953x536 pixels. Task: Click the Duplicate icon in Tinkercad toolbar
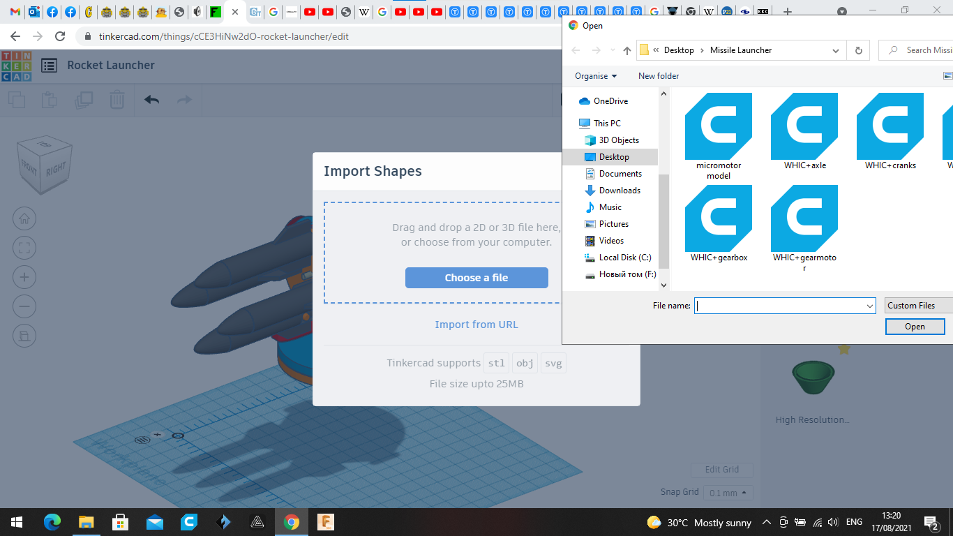click(x=84, y=100)
